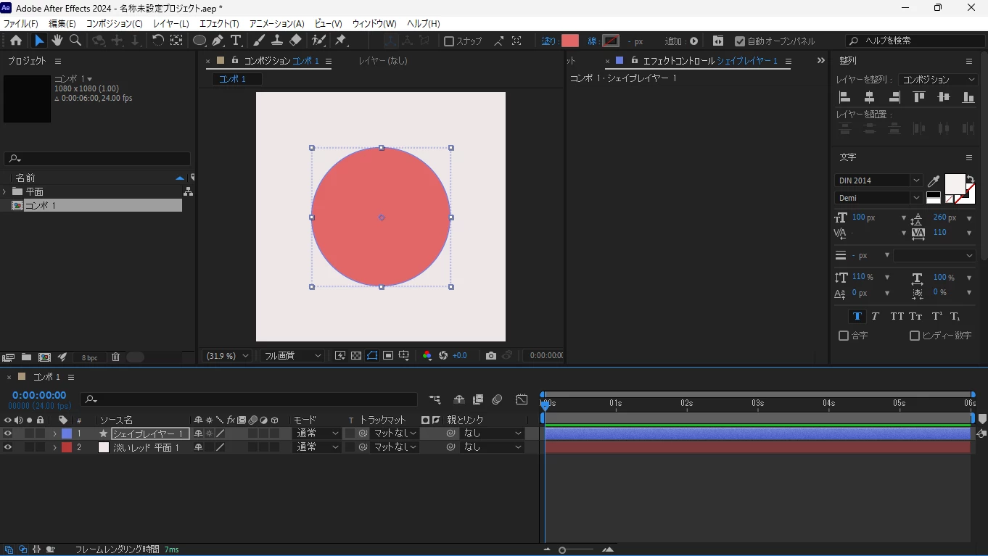
Task: Select the Rotation tool
Action: coord(157,41)
